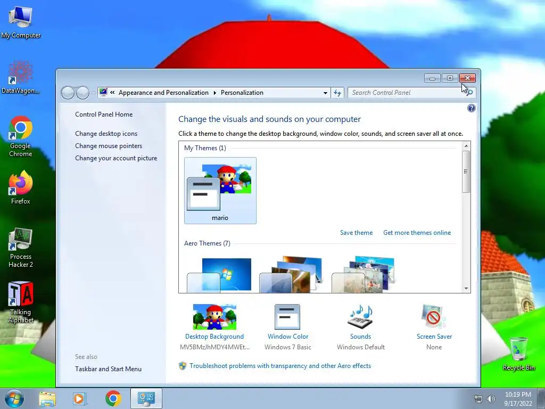Screen dimensions: 545x409
Task: Select Control Panel taskbar button
Action: point(146,398)
